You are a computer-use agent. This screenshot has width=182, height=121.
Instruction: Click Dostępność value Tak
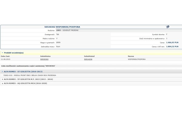click(58, 34)
